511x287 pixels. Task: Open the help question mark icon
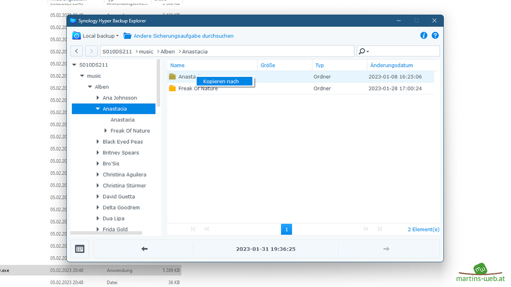point(435,36)
